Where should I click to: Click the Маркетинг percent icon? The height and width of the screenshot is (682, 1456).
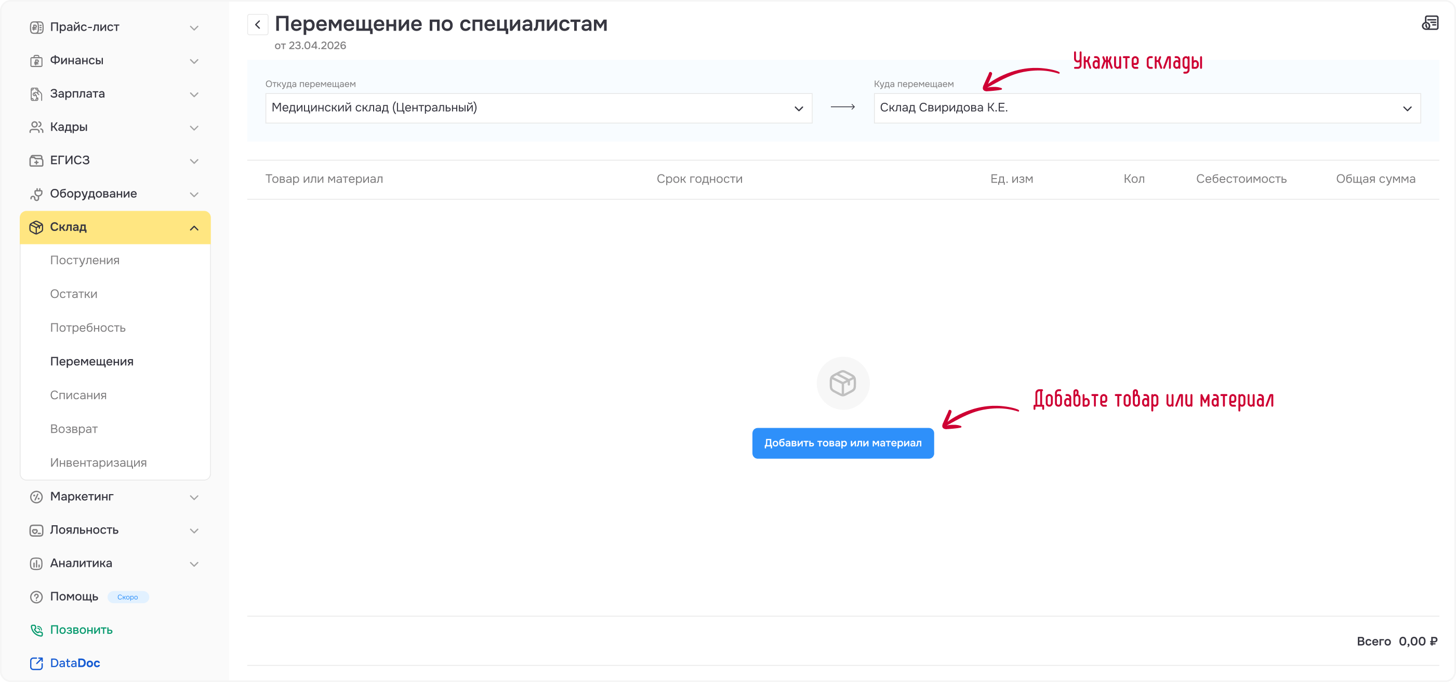[x=36, y=497]
